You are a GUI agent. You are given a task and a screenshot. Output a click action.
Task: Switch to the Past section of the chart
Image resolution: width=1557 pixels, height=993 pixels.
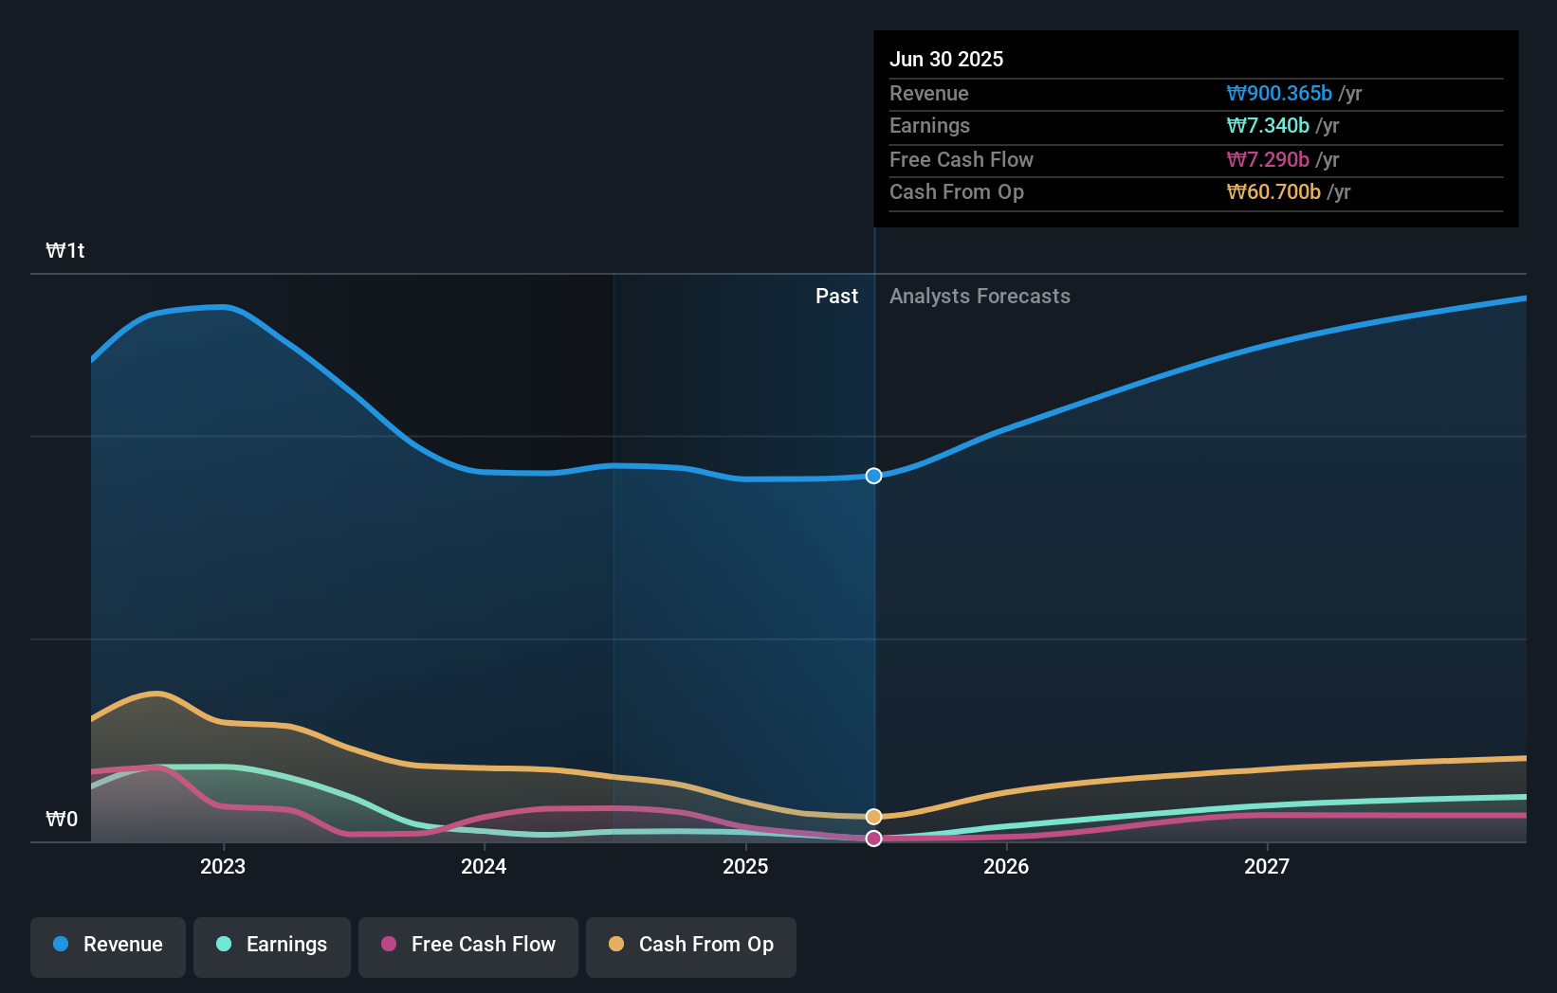click(x=836, y=296)
